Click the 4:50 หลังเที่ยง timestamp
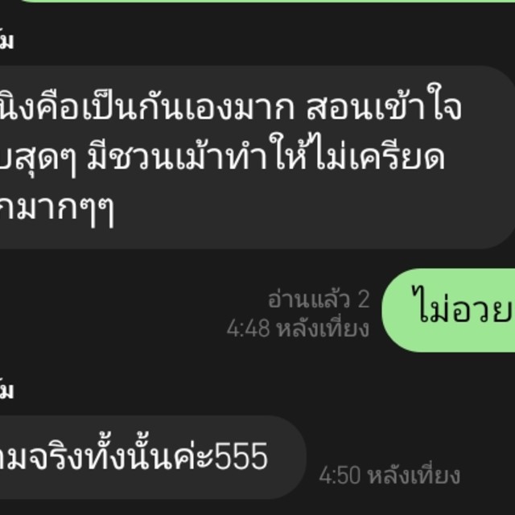 point(389,476)
